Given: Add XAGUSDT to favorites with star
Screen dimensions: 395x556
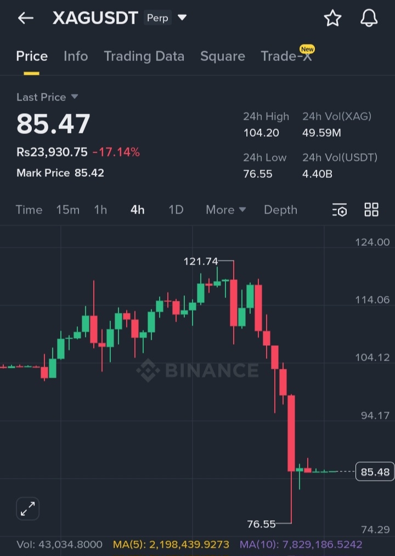Looking at the screenshot, I should [x=332, y=18].
